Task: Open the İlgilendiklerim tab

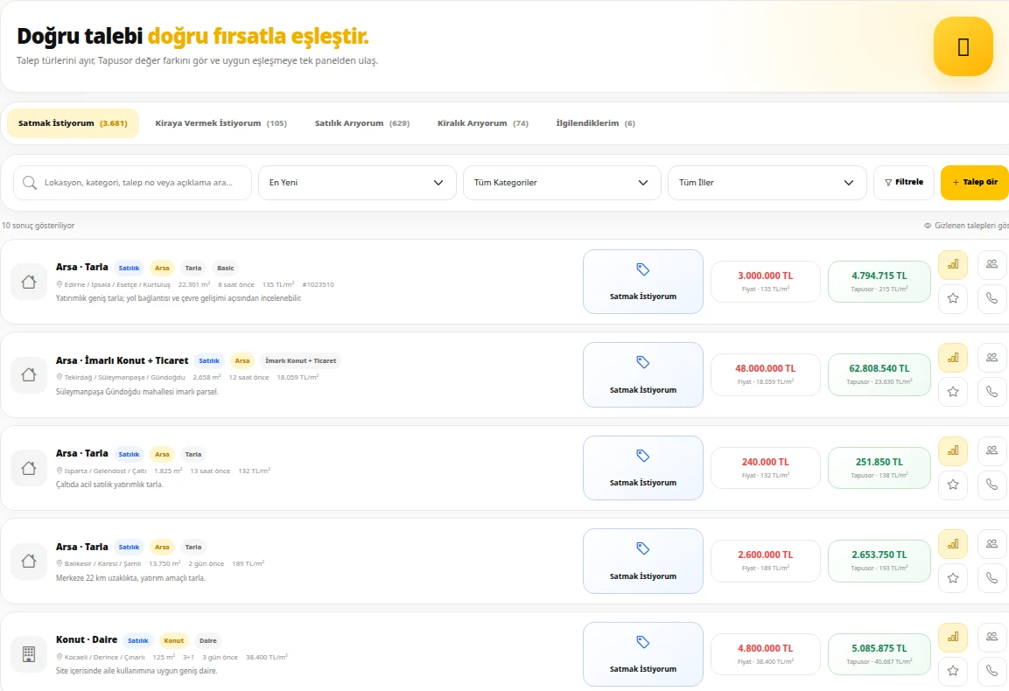Action: 595,122
